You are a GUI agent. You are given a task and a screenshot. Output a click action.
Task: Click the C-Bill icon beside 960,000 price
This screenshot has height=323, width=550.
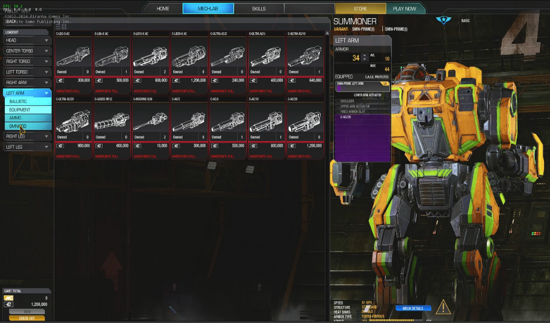[x=60, y=145]
